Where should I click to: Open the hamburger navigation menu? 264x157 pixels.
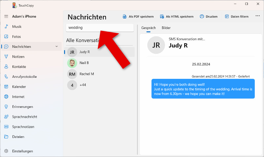(6, 16)
